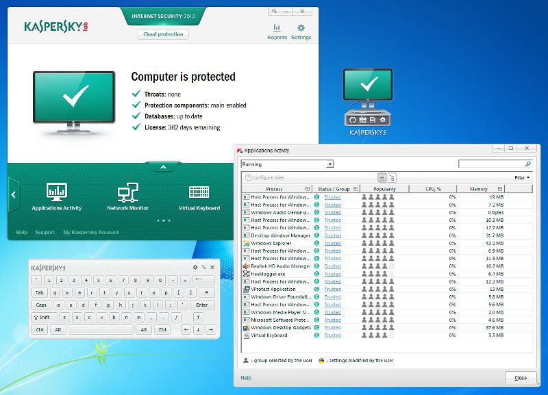This screenshot has width=548, height=395.
Task: Sort by Process column header
Action: (275, 189)
